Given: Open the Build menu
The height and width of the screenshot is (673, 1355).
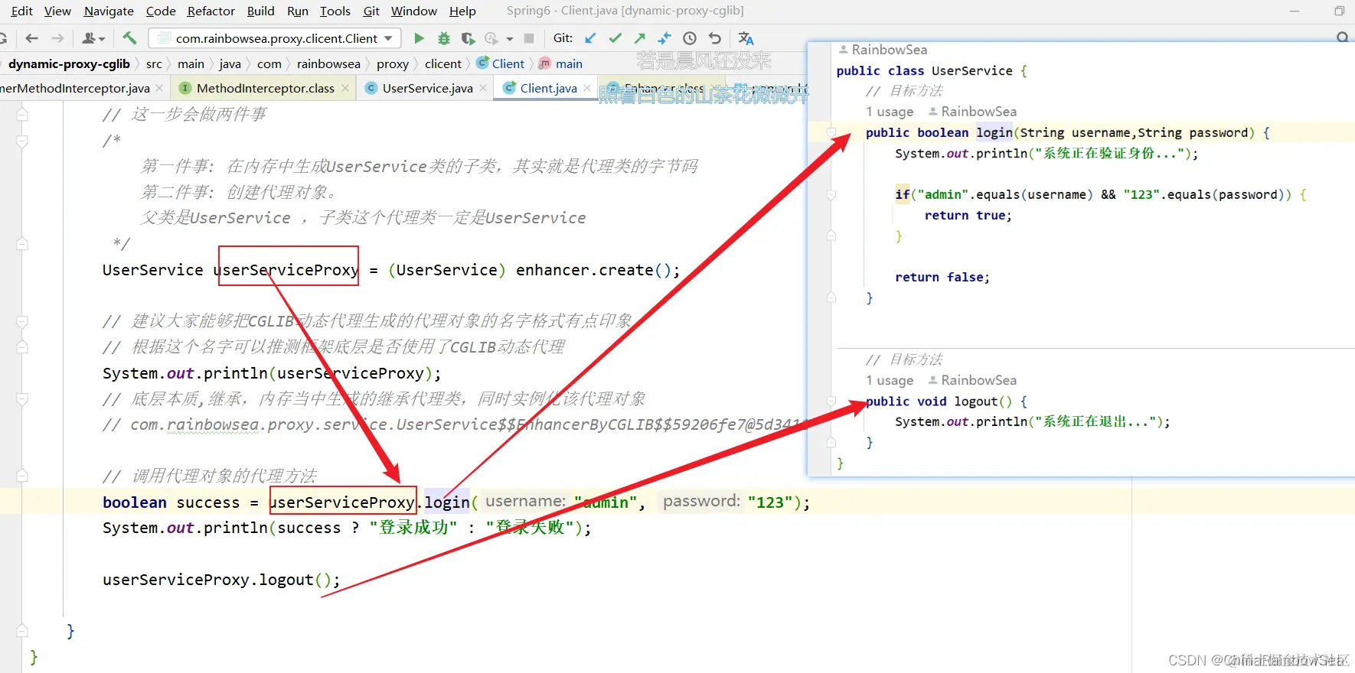Looking at the screenshot, I should tap(260, 11).
